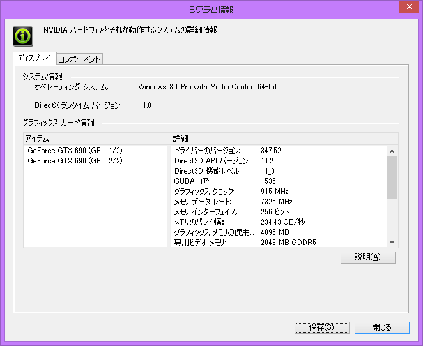Viewport: 423px width, 346px height.
Task: Click the details scrollbar down arrow
Action: (392, 242)
